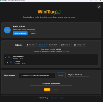Minimize the WinMug window

point(91,1)
